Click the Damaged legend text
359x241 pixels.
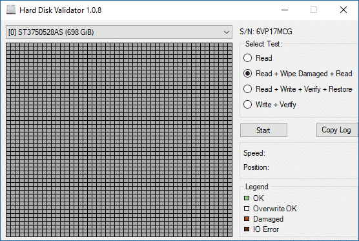(x=268, y=219)
